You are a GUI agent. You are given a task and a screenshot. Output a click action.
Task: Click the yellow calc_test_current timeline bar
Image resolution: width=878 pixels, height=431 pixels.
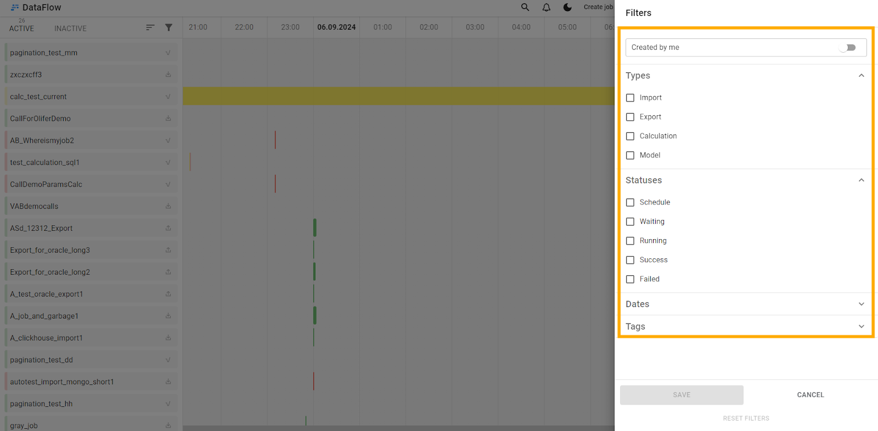[398, 97]
